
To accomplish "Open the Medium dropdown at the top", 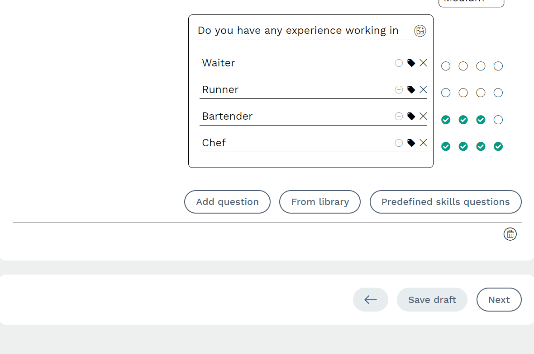I will click(x=471, y=2).
